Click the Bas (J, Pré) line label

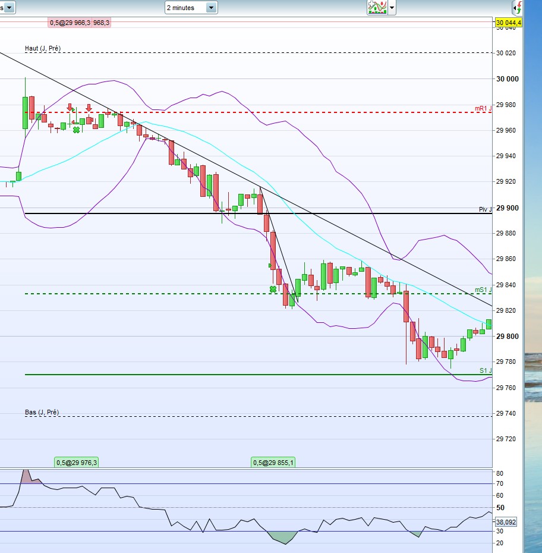42,412
